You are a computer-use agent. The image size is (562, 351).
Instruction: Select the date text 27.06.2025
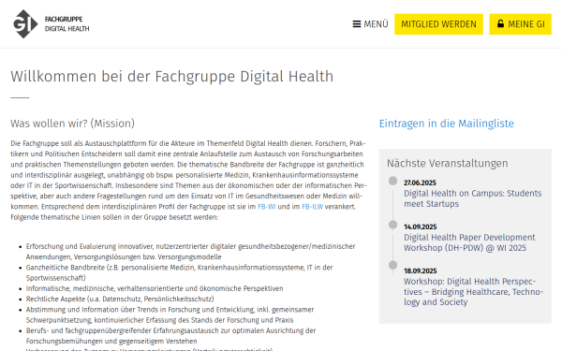point(420,183)
